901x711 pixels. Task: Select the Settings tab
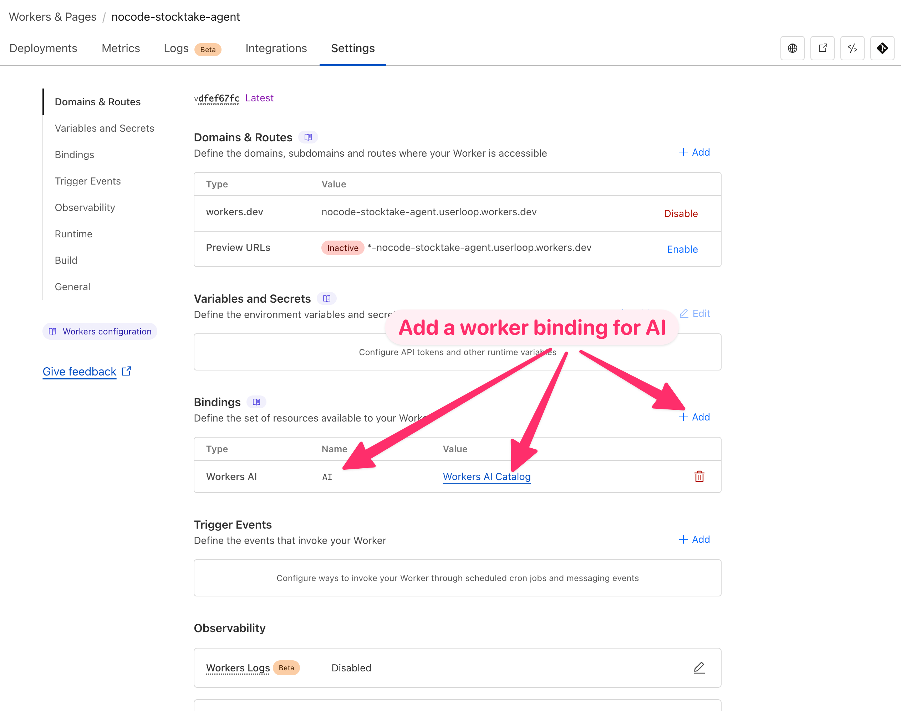point(353,48)
